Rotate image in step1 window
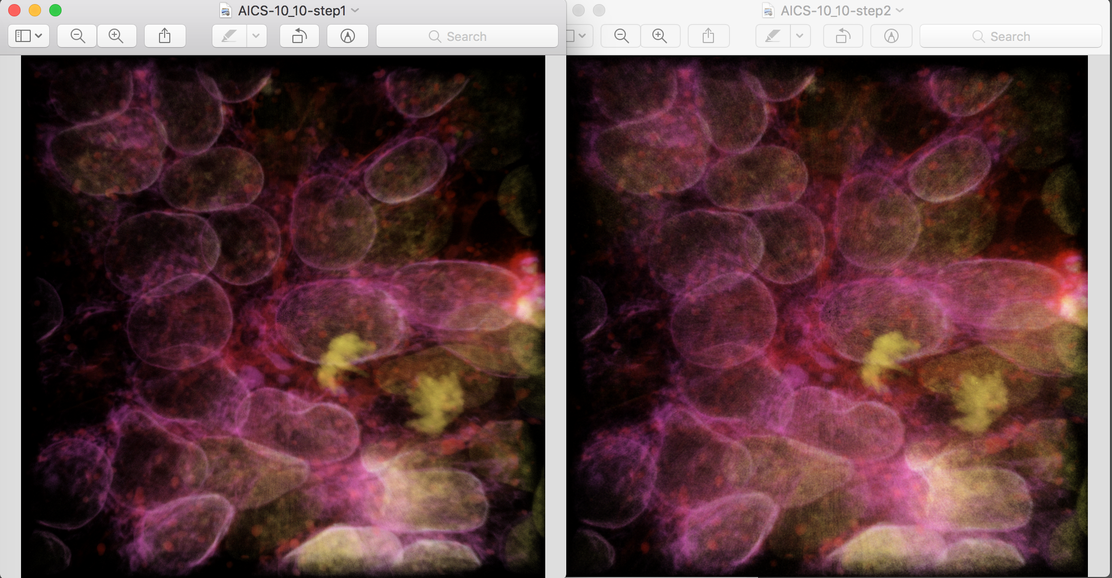 pyautogui.click(x=300, y=36)
